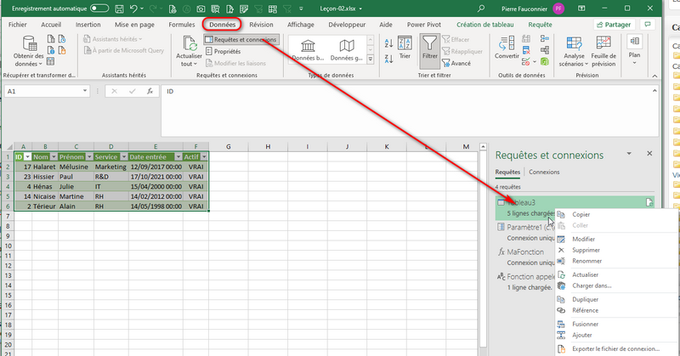The height and width of the screenshot is (356, 680).
Task: Open the comments icon next to Partager
Action: point(648,25)
